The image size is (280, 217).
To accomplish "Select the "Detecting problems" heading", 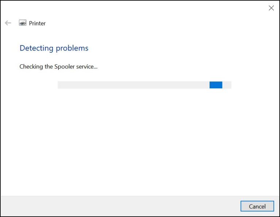I will tap(54, 48).
